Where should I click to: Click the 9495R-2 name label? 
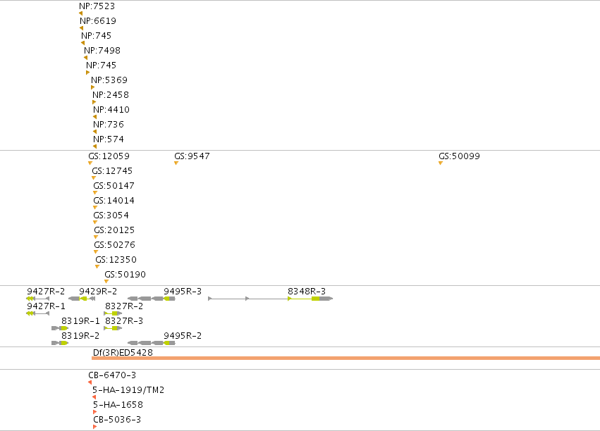coord(183,335)
